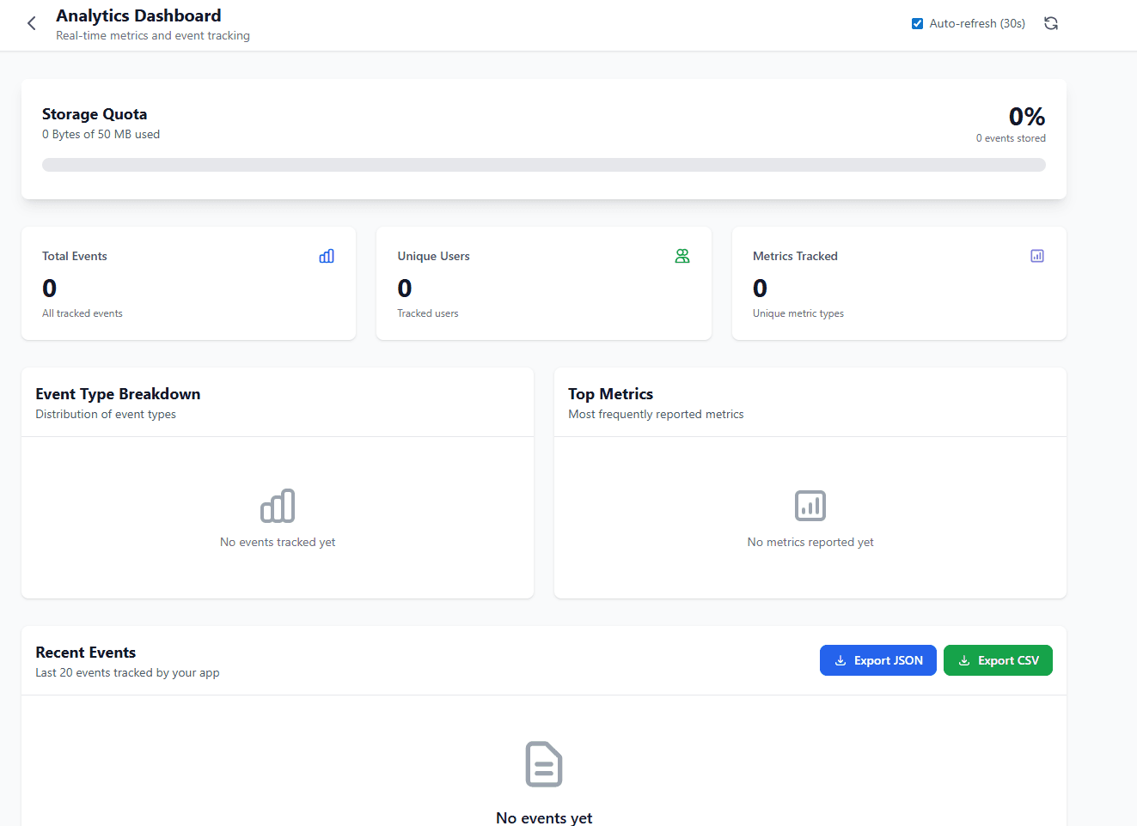Click the Top Metrics panel header
The height and width of the screenshot is (826, 1137).
610,393
